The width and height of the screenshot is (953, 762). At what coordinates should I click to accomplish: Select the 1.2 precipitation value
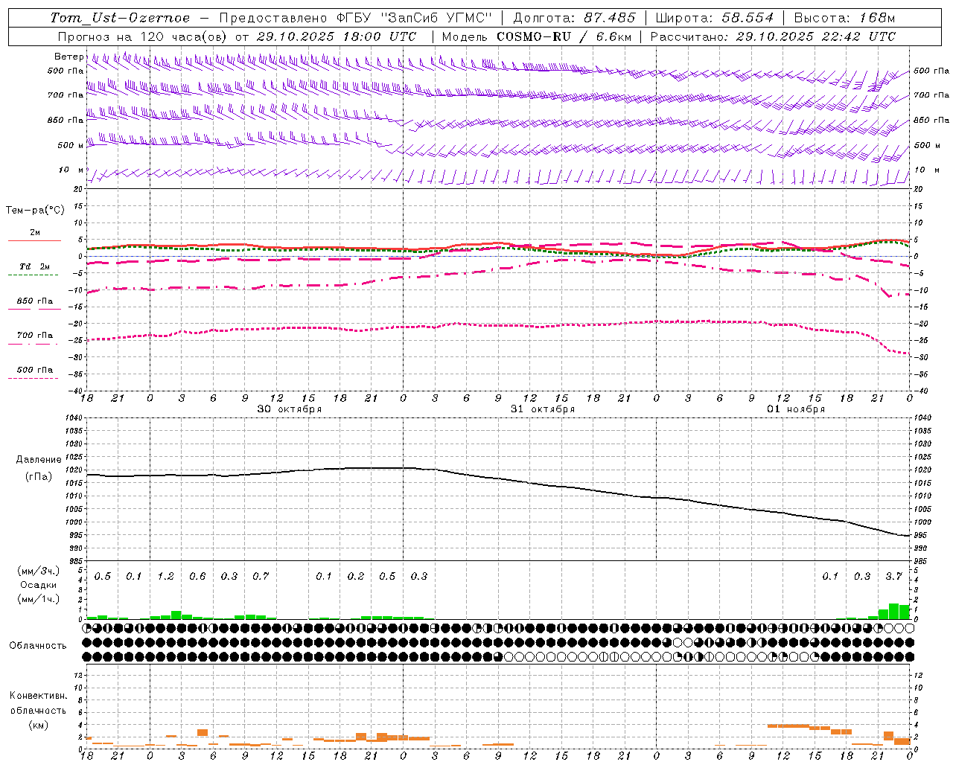coord(165,576)
